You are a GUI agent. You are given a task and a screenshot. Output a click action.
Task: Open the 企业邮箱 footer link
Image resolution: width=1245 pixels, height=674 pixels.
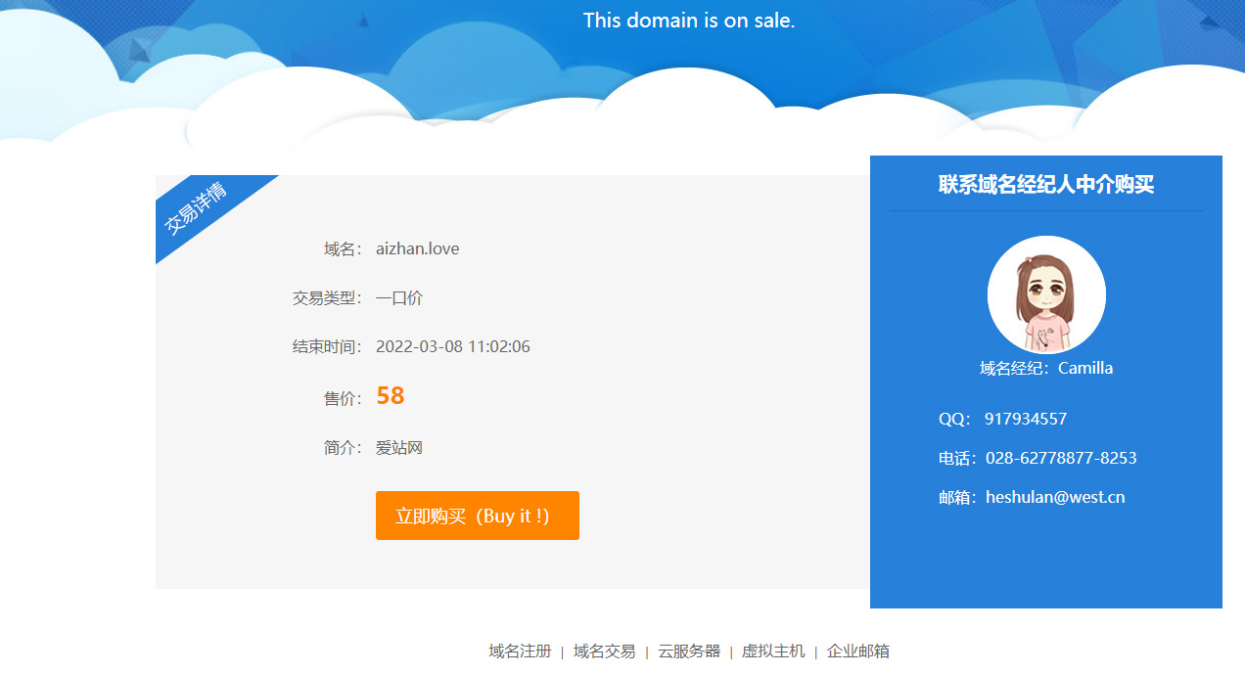857,652
